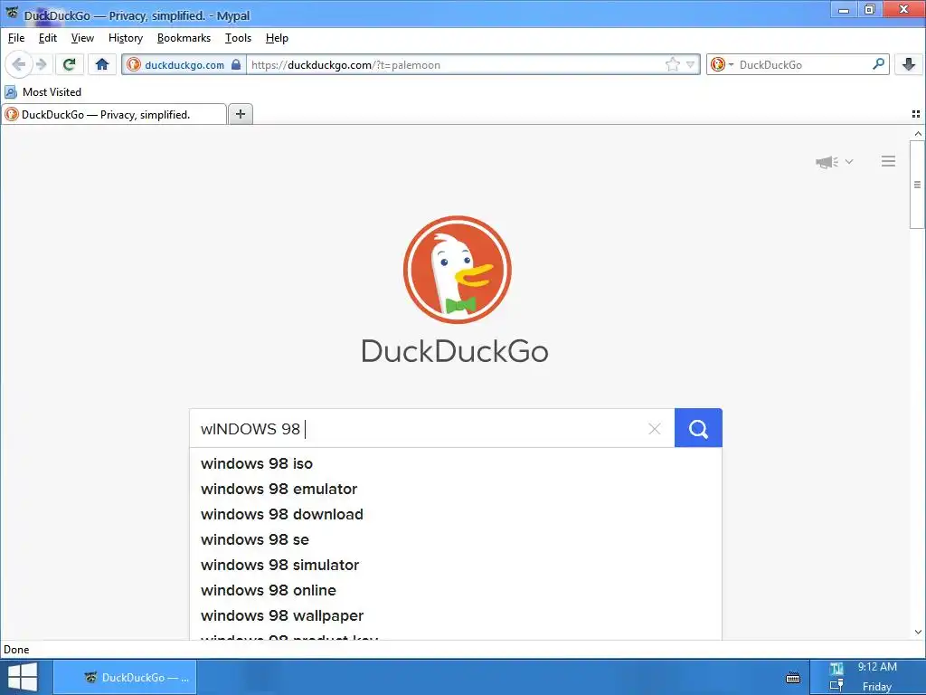Click the padlock icon in the address bar

point(236,64)
